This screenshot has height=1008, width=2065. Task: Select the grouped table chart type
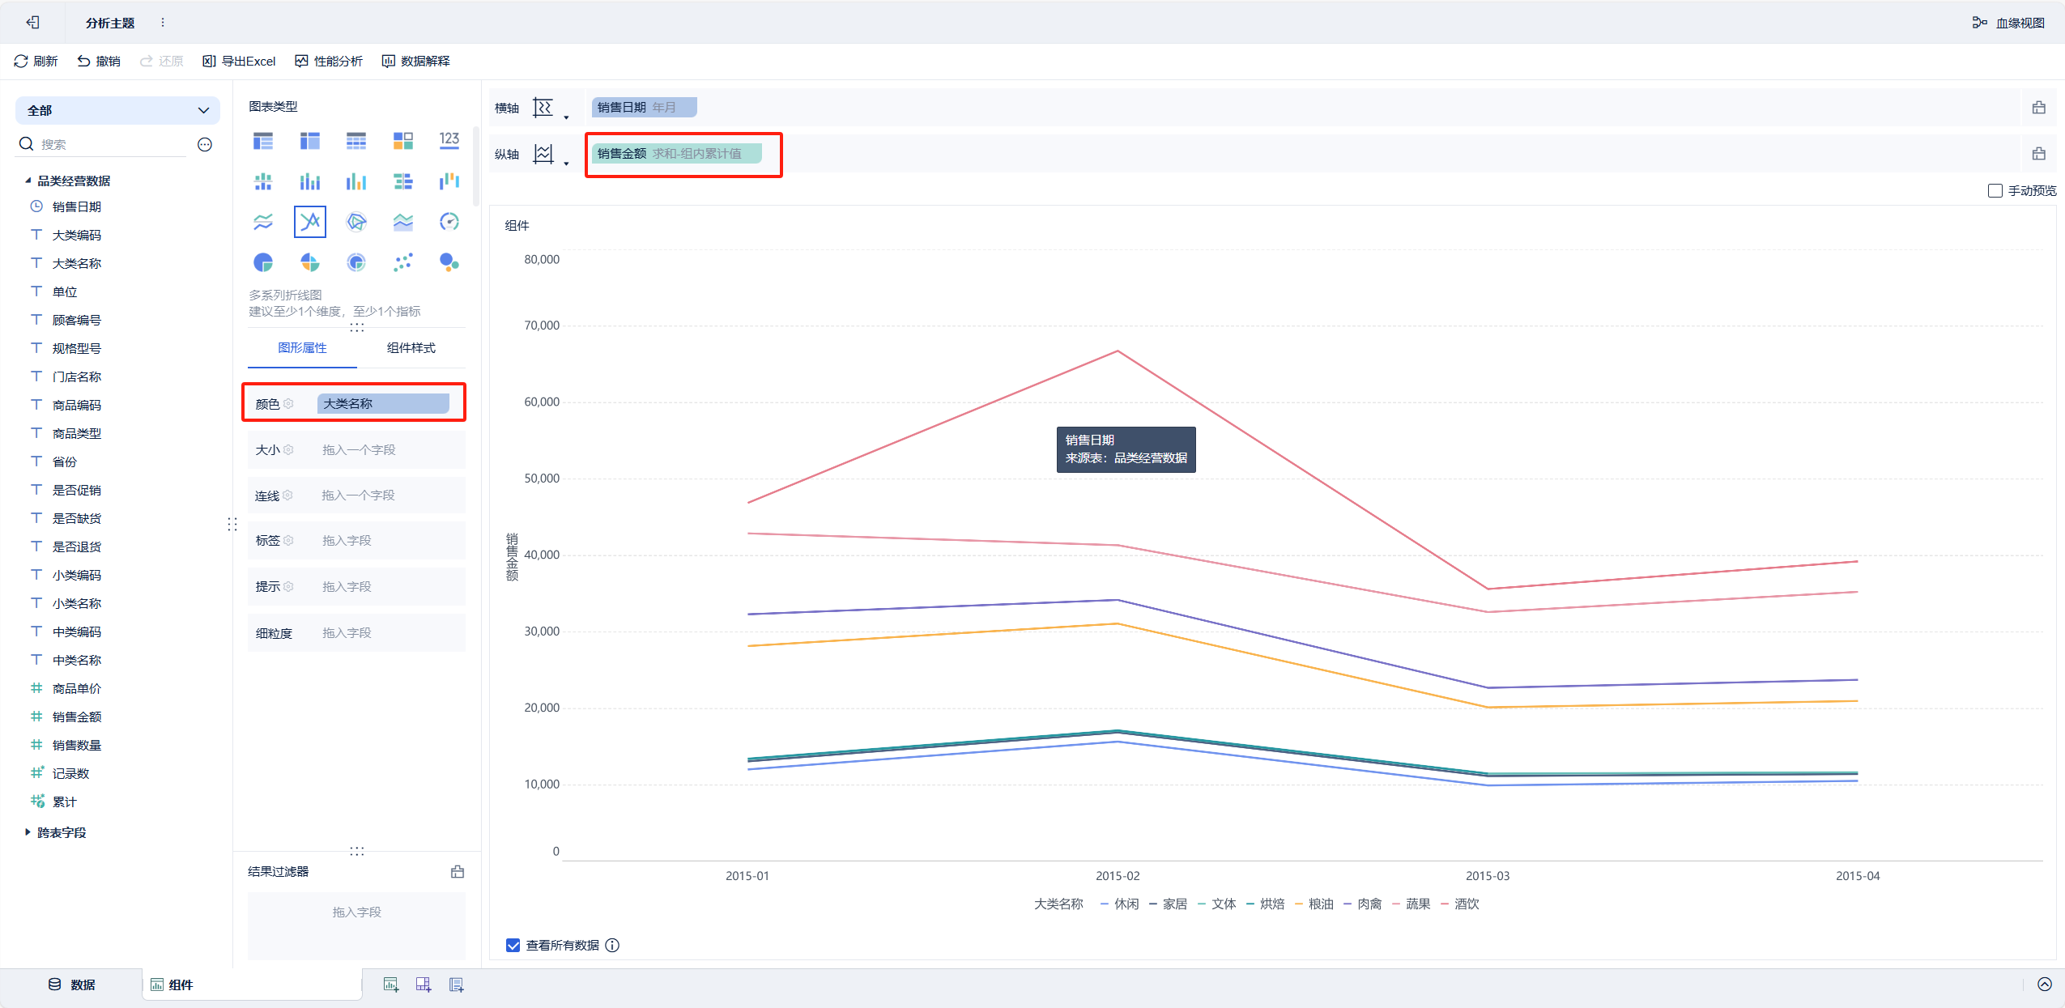click(x=263, y=141)
